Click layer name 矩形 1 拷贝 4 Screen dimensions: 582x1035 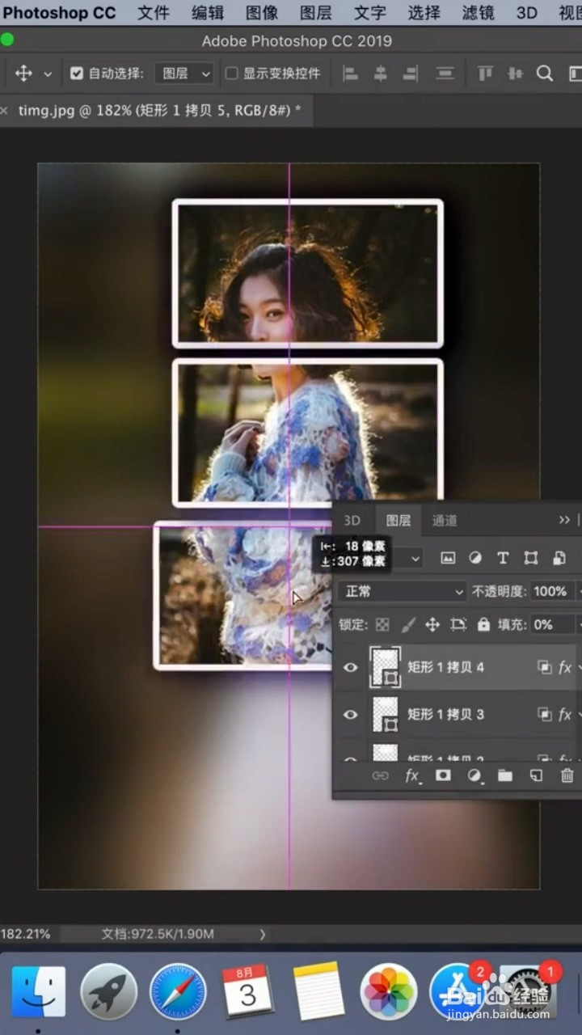pos(445,668)
